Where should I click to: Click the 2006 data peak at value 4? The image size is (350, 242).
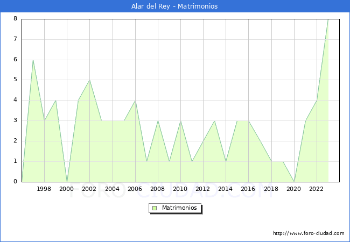click(x=135, y=101)
